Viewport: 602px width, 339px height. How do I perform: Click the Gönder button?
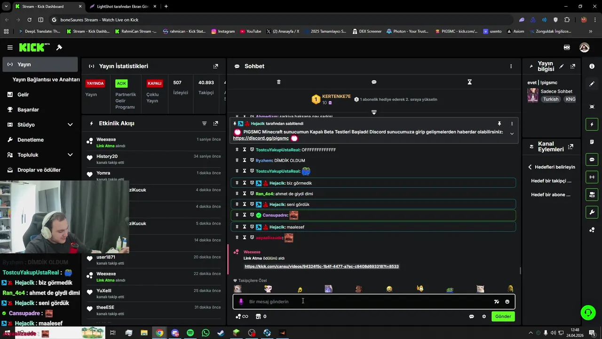tap(503, 316)
